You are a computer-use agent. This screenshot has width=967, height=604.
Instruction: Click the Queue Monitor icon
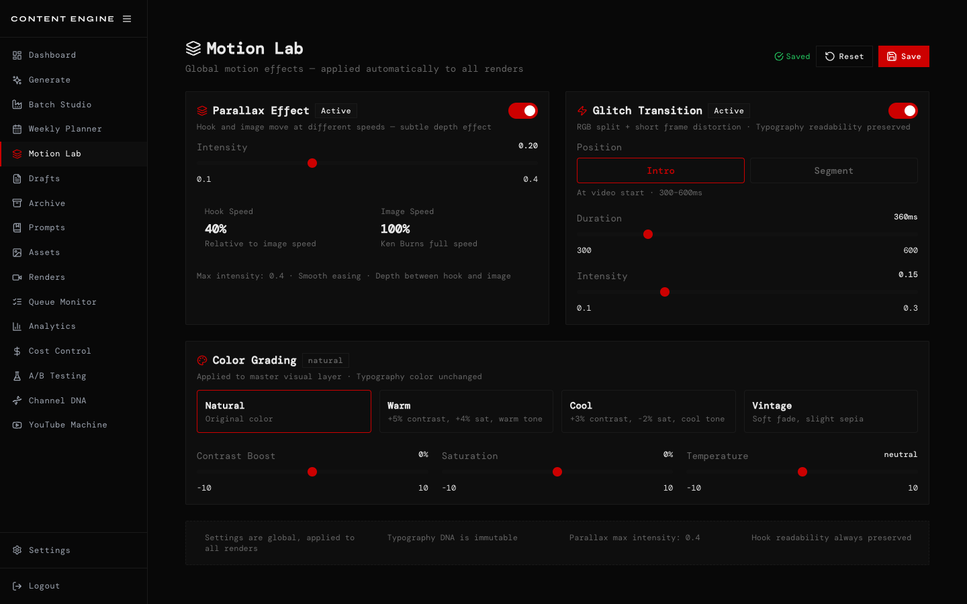click(x=17, y=301)
